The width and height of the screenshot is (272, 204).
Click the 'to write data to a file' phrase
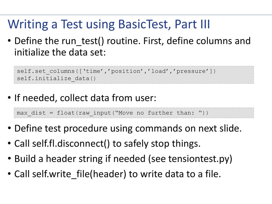(175, 174)
